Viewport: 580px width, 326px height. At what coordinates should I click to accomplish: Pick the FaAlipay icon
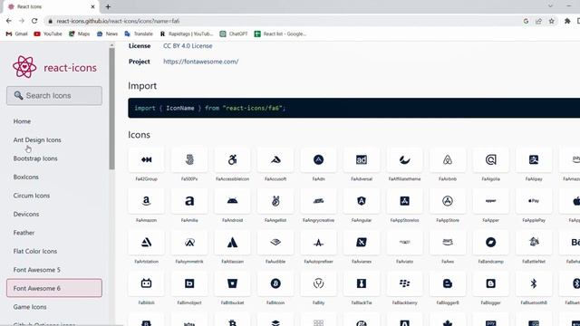point(534,159)
